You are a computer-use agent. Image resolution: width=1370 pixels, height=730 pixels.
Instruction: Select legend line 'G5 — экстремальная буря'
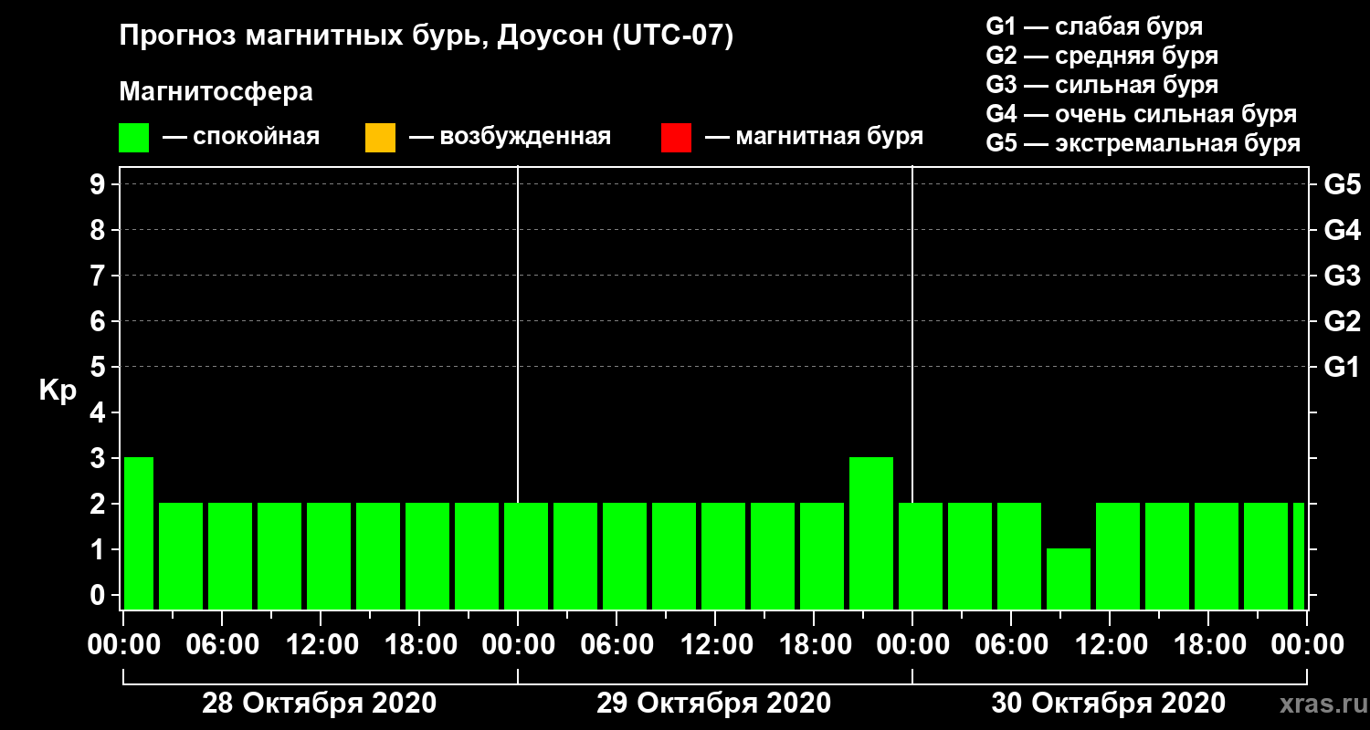[x=1143, y=144]
